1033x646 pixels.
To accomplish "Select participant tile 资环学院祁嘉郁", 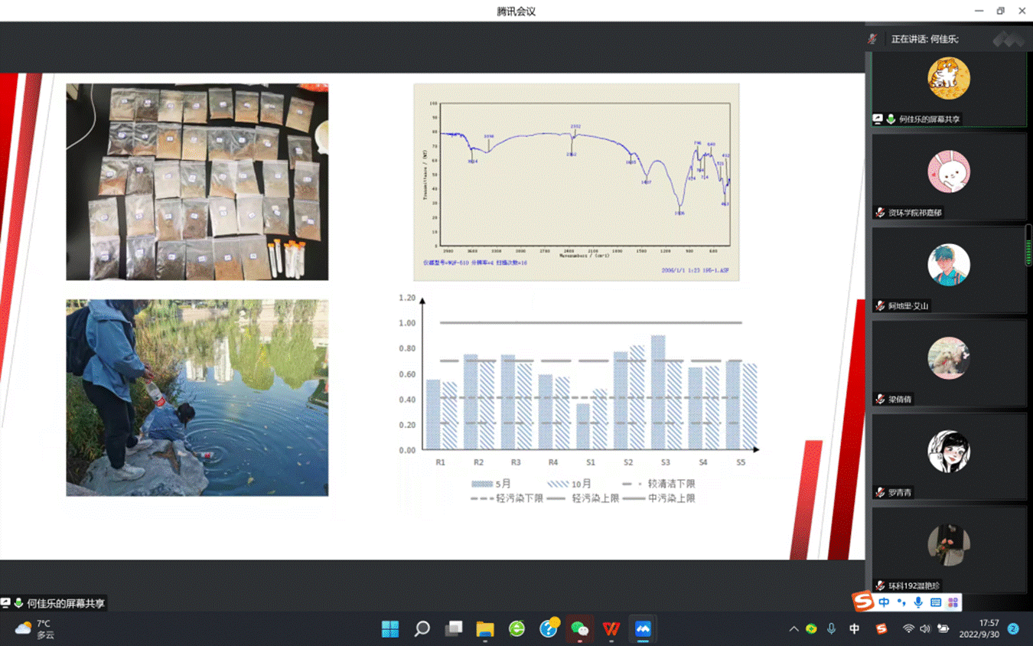I will click(949, 177).
